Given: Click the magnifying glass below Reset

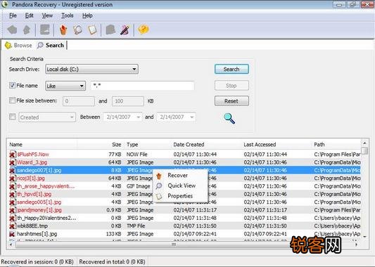Looking at the screenshot, I should [229, 119].
